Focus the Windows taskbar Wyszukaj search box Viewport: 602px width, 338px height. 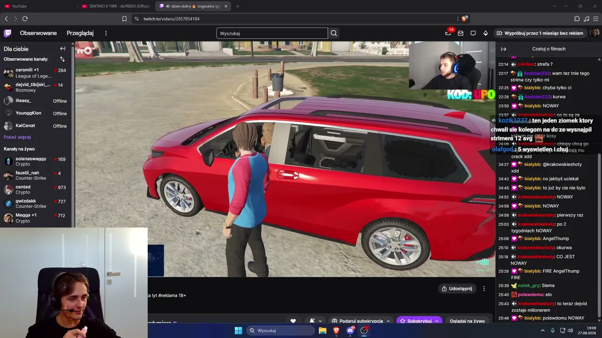coord(281,330)
